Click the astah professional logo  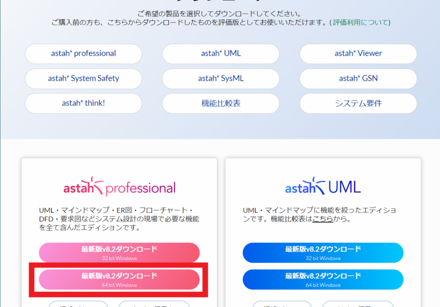pyautogui.click(x=119, y=187)
